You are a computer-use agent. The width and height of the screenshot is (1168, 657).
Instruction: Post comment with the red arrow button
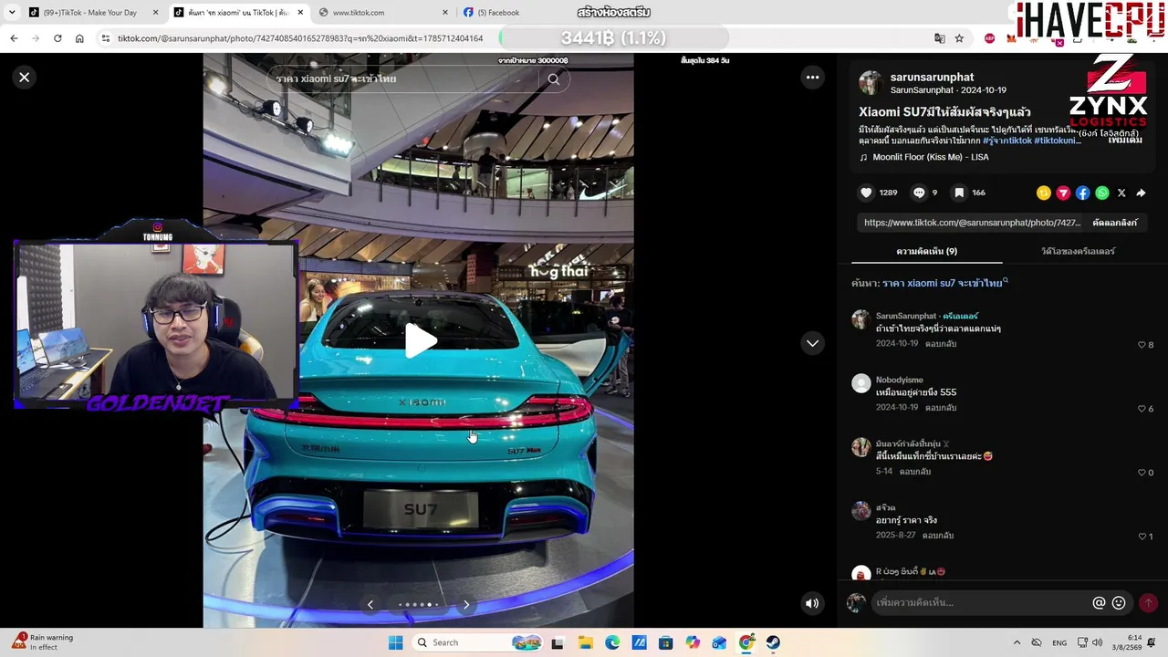(x=1148, y=603)
